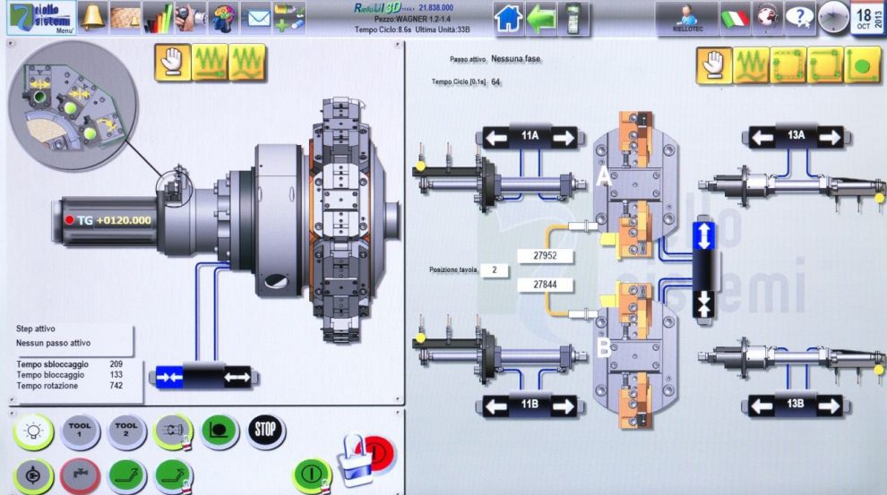Click the green chip conveyor button with lock

tap(173, 476)
